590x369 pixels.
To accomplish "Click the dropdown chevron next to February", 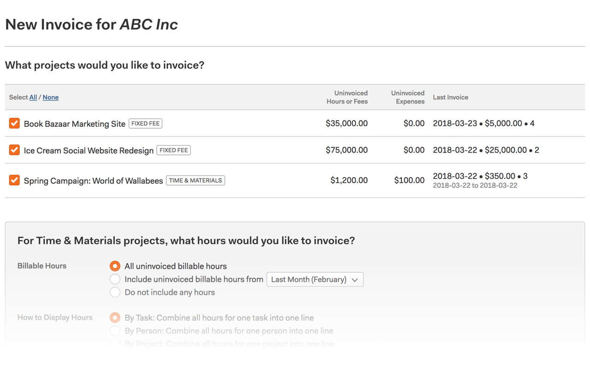I will click(355, 279).
